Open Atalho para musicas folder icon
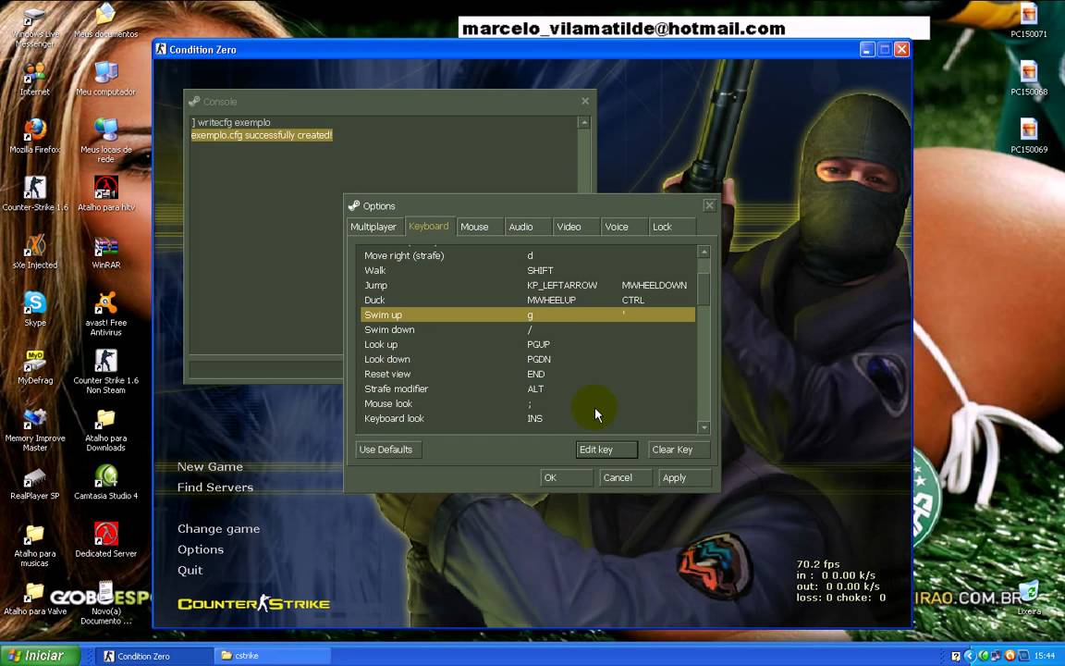The width and height of the screenshot is (1065, 666). point(34,545)
